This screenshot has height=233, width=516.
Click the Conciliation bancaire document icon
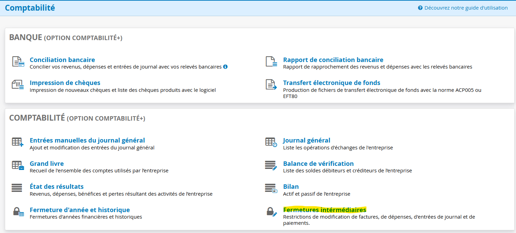tap(18, 62)
